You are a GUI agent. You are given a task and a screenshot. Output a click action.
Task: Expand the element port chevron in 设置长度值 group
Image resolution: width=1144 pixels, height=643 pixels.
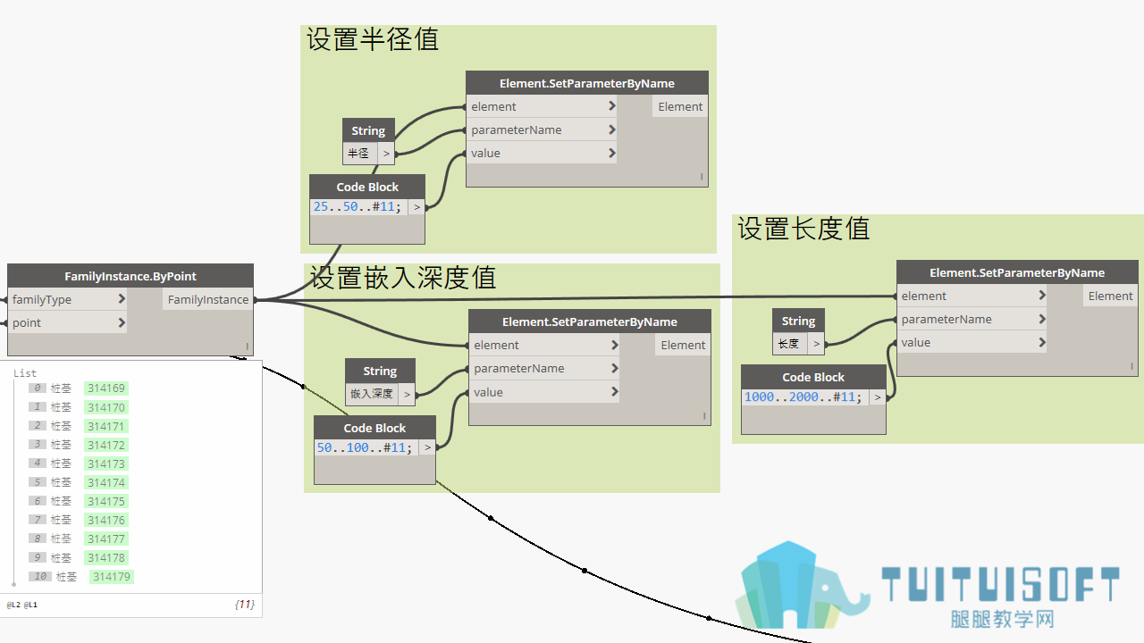click(1042, 296)
